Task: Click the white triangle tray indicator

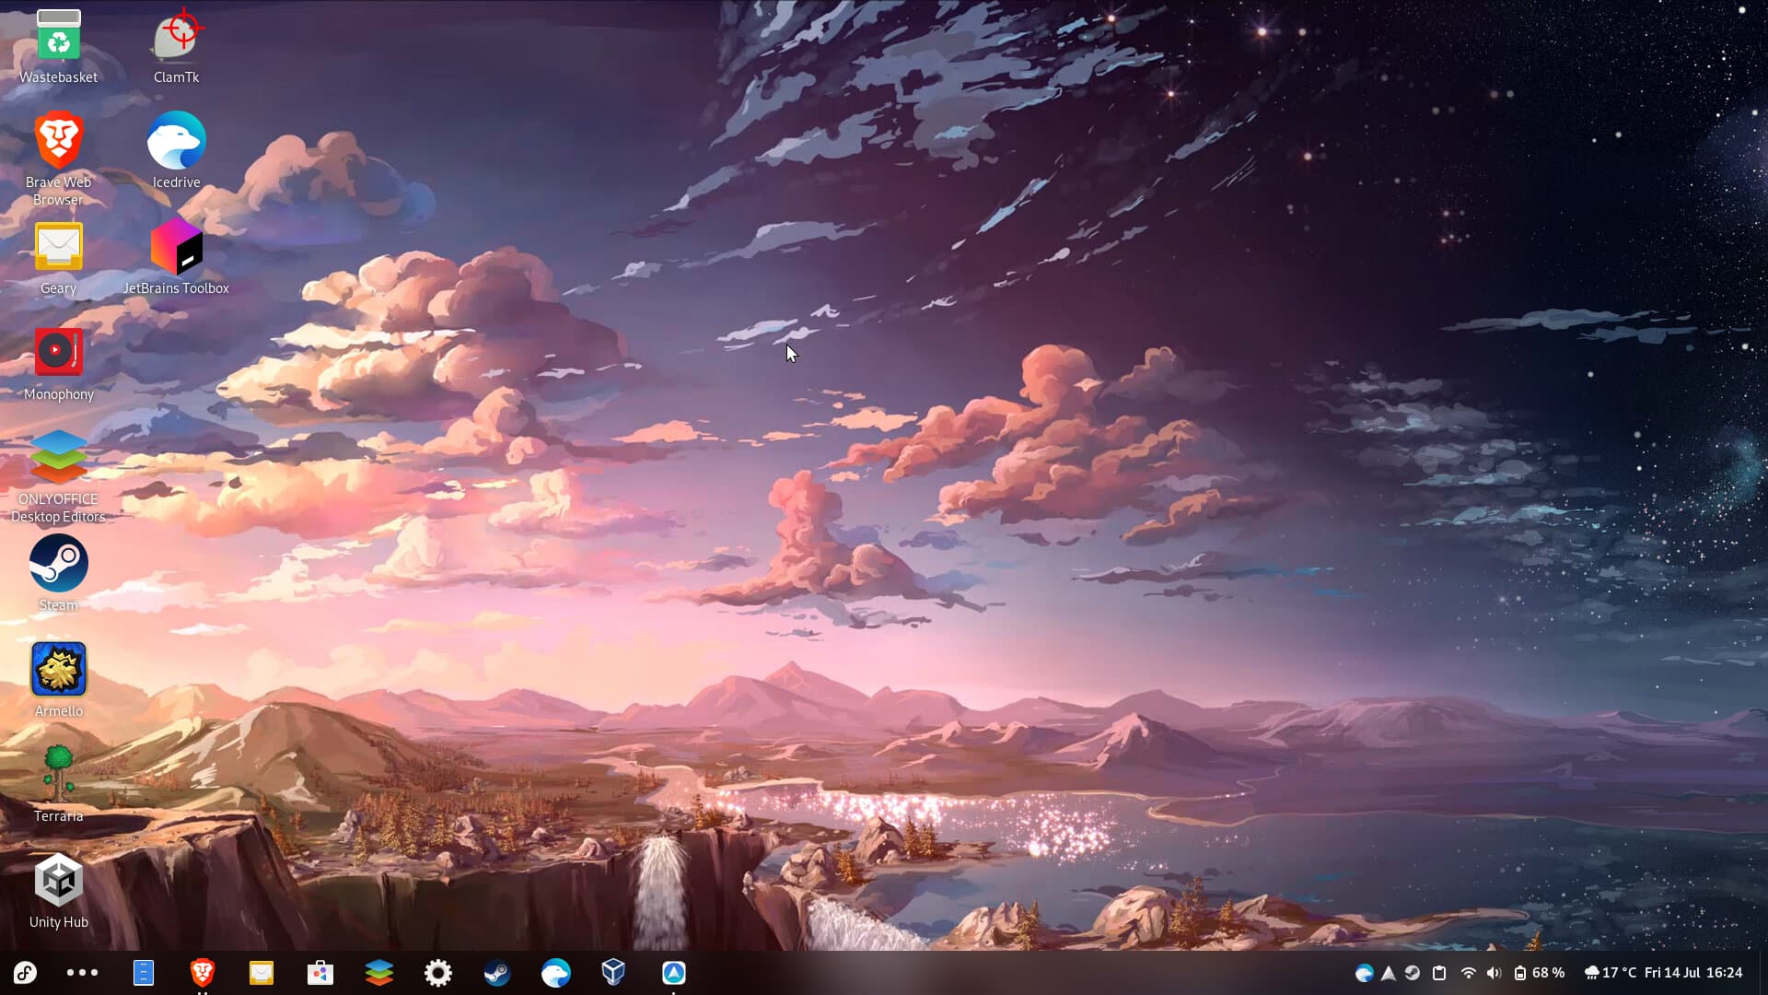Action: [x=1389, y=973]
